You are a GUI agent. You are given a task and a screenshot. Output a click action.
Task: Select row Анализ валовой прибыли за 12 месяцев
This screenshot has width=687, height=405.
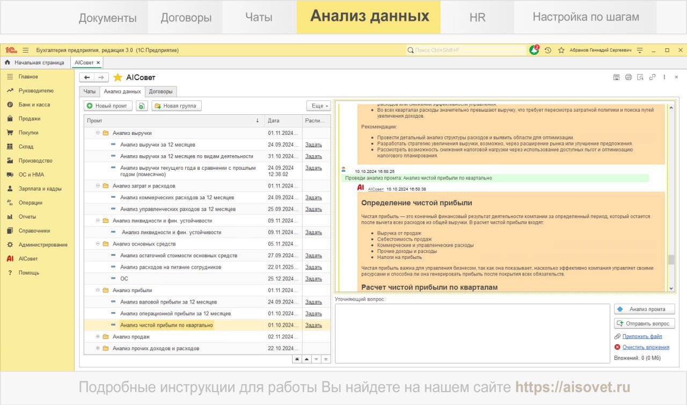207,302
